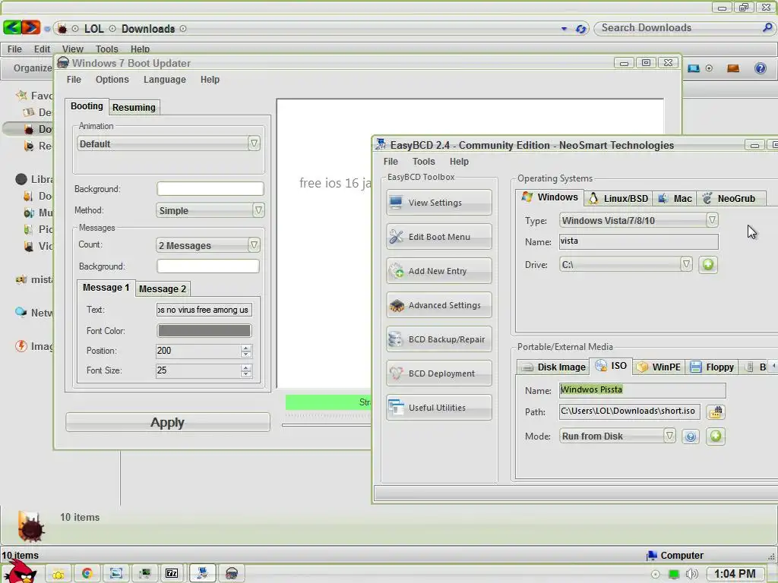Open address bar history dropdown arrow
Screen dimensions: 778x583
coord(565,29)
